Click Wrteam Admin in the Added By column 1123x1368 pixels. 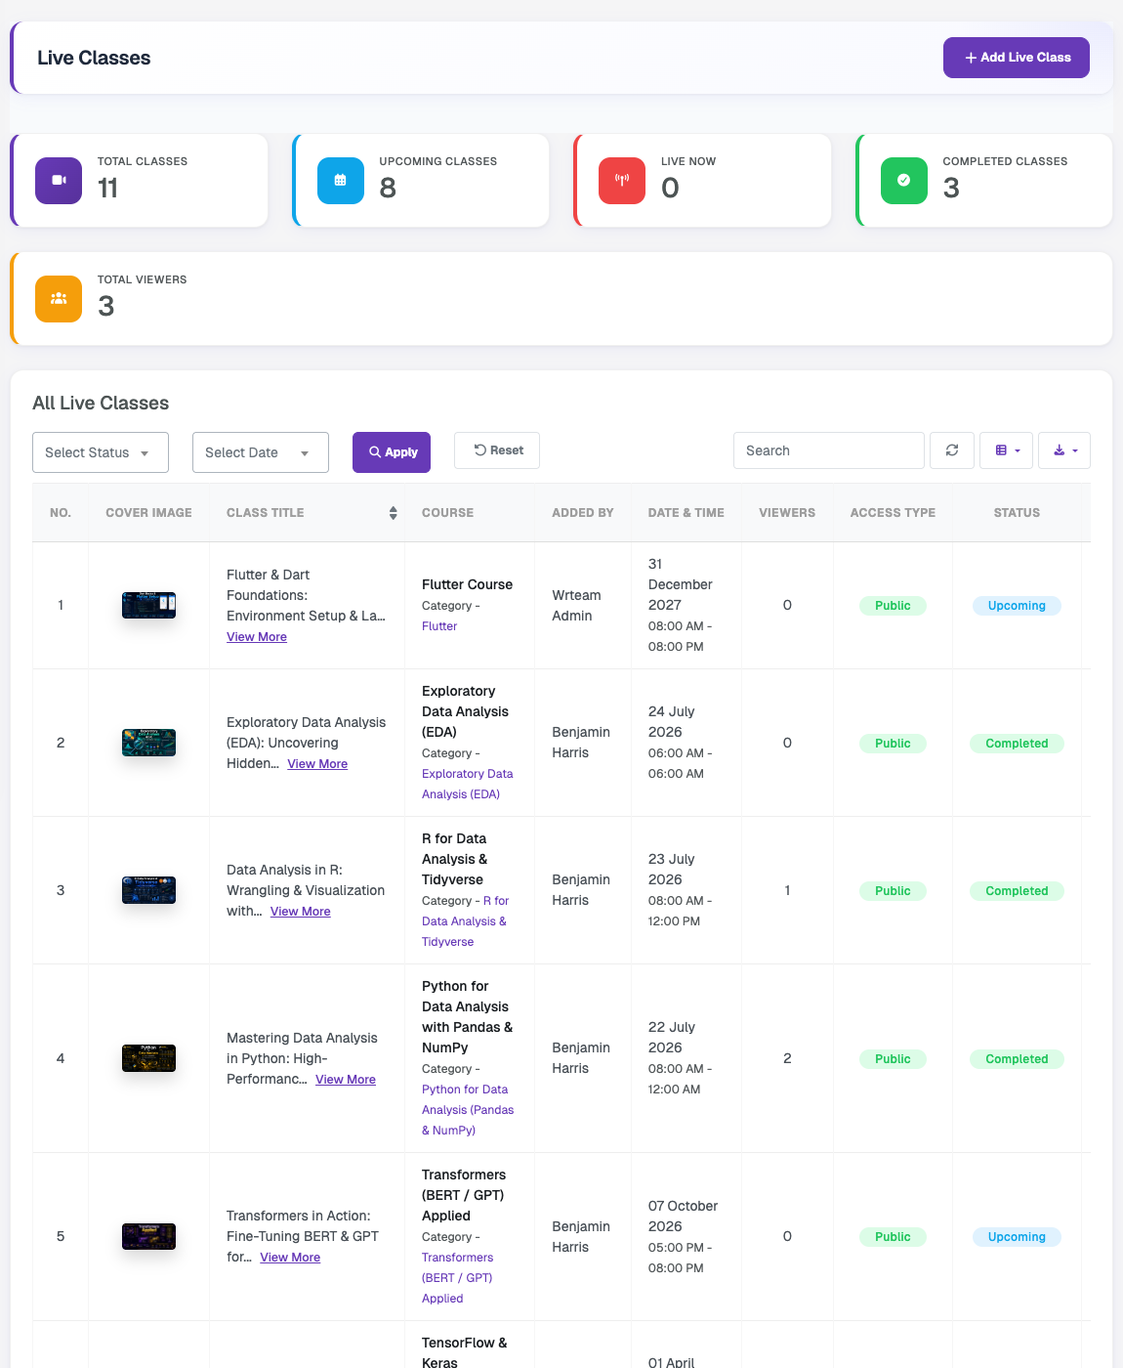click(x=576, y=606)
